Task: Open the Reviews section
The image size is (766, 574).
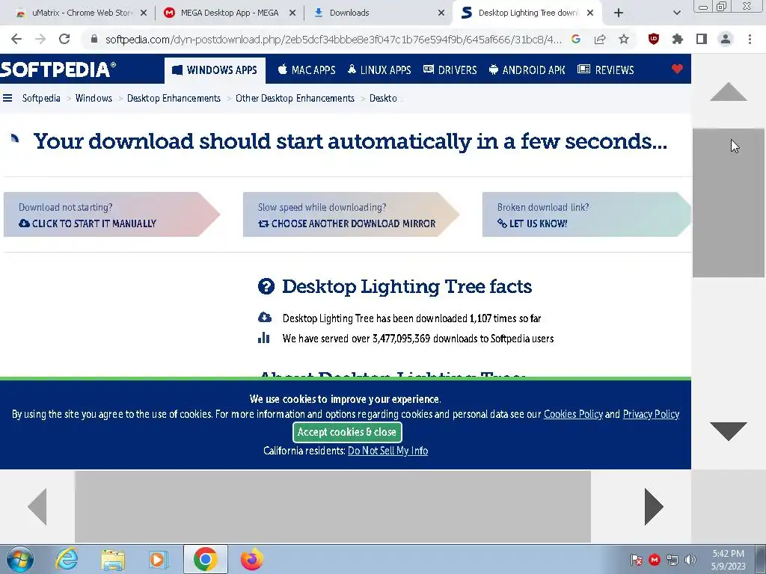Action: 606,70
